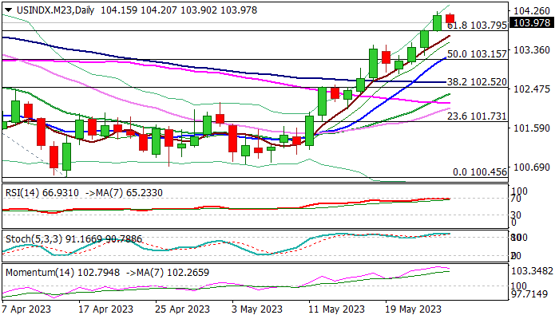Click the current price tag 103.978

pos(533,23)
